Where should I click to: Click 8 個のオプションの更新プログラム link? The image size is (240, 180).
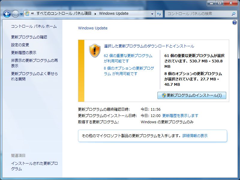(x=129, y=71)
